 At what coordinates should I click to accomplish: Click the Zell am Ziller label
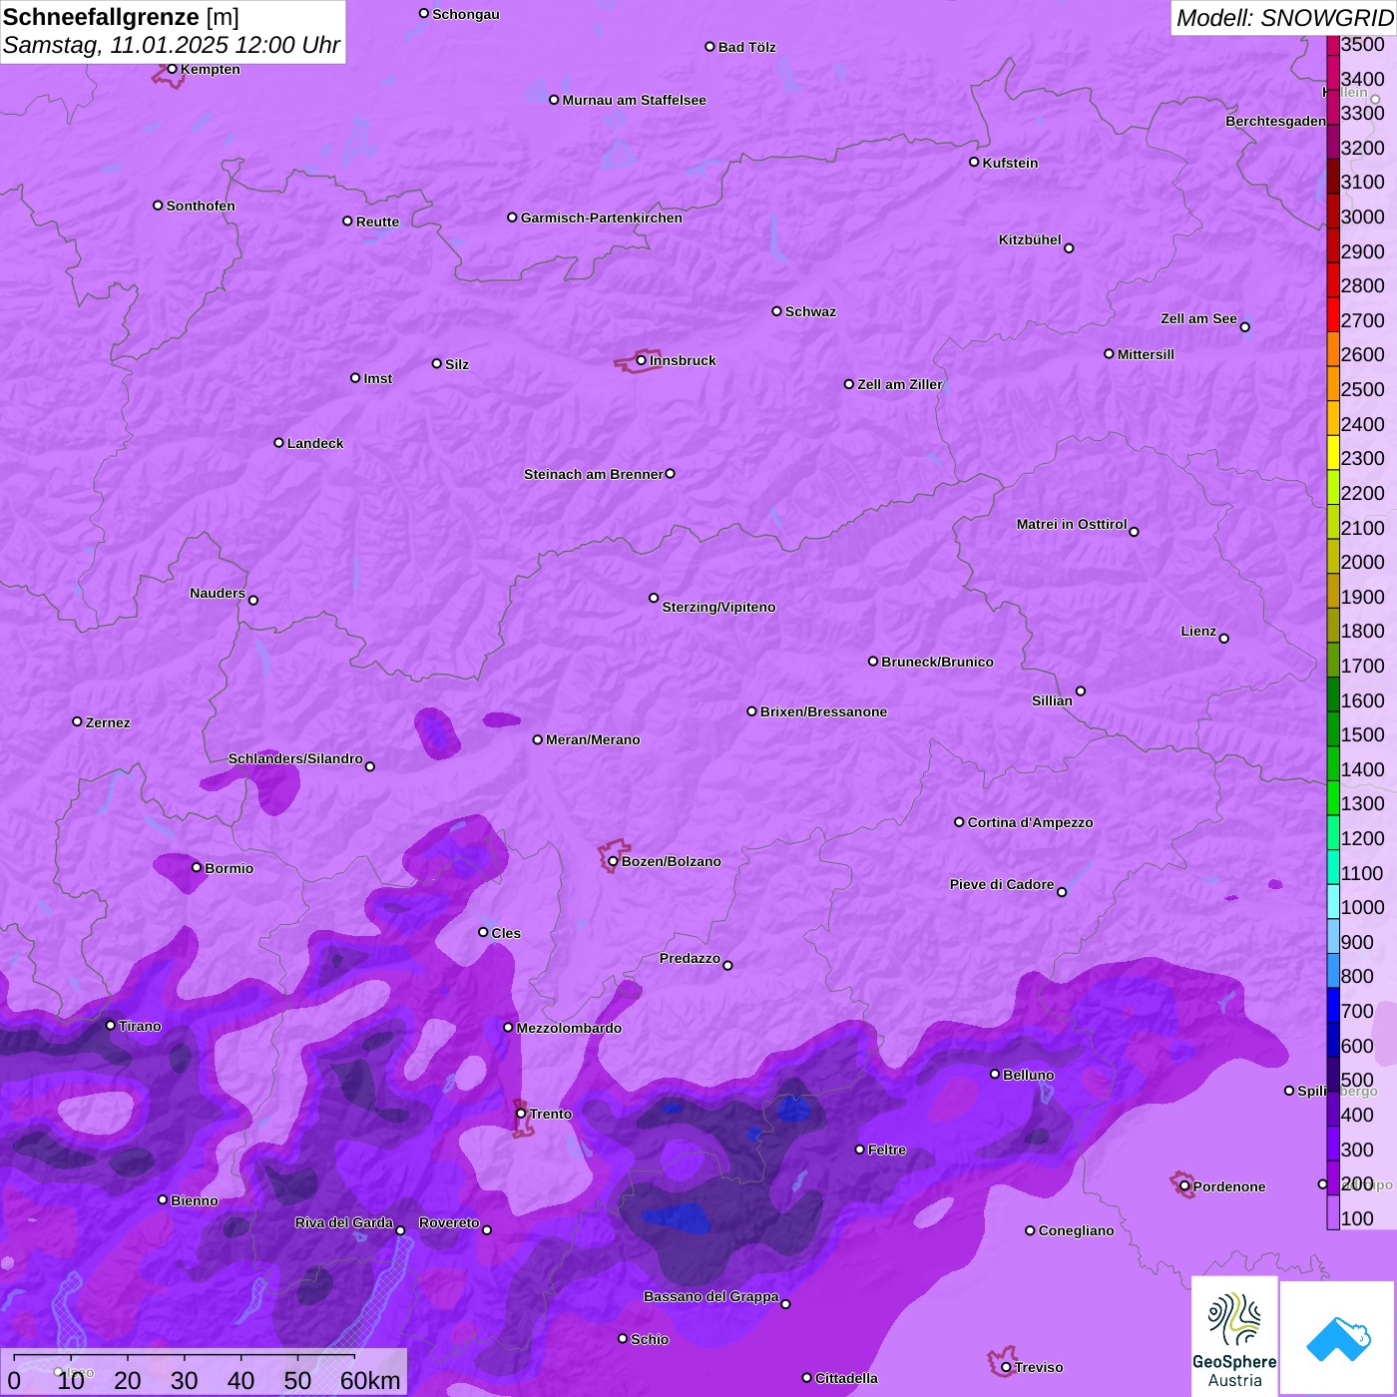(900, 384)
